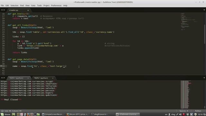Viewport: 206px width, 116px height.
Task: Click '***Repl Closed***' message
Action: [x=11, y=100]
